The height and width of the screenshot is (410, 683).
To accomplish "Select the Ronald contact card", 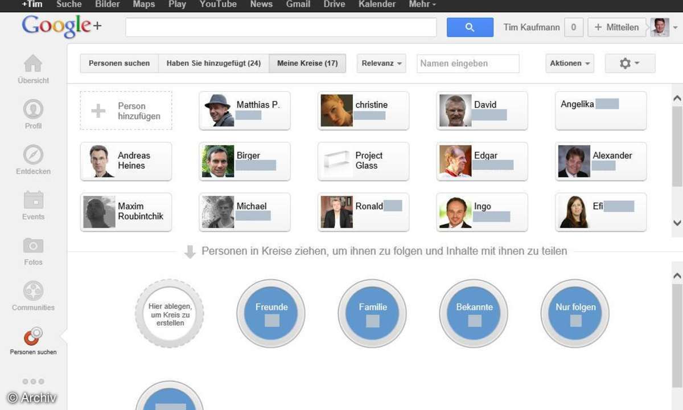I will click(363, 212).
